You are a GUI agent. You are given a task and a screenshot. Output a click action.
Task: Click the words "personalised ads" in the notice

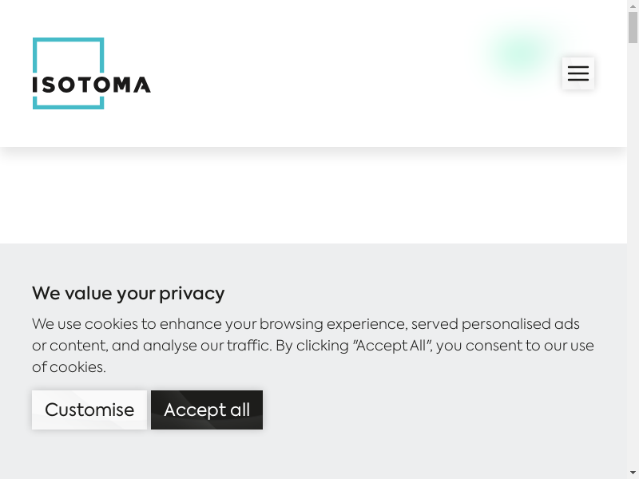pyautogui.click(x=521, y=324)
